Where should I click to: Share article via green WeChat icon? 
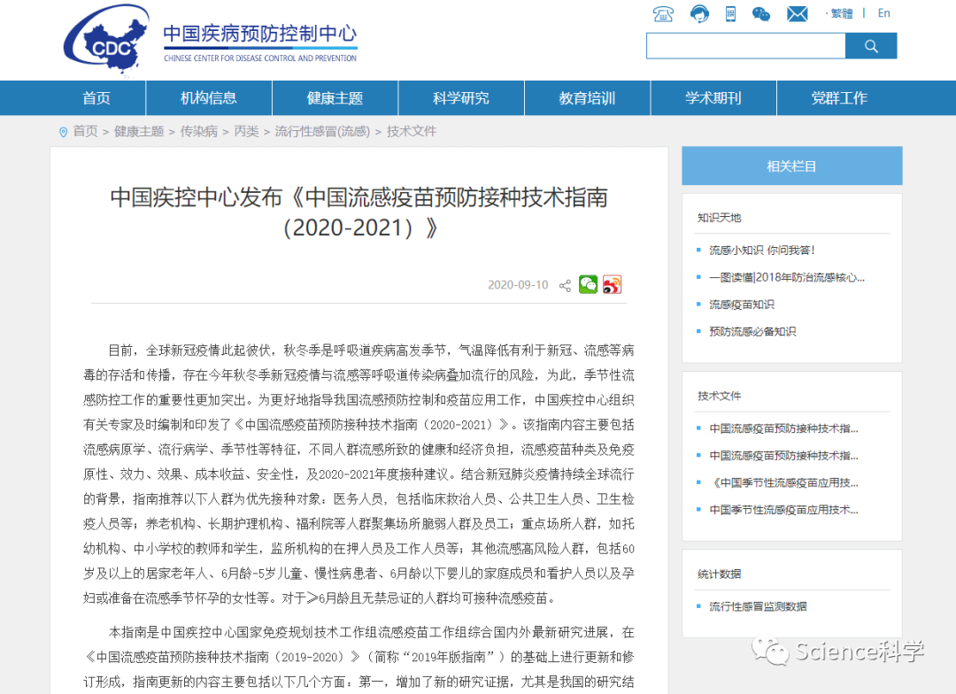(x=589, y=284)
